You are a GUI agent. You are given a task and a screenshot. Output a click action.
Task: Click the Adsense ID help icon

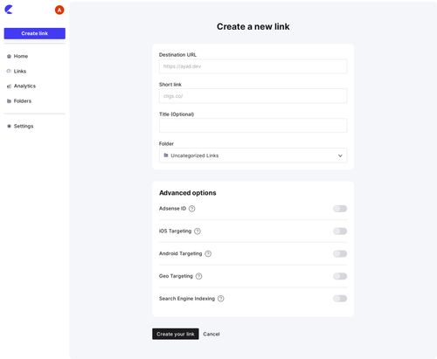click(x=192, y=209)
